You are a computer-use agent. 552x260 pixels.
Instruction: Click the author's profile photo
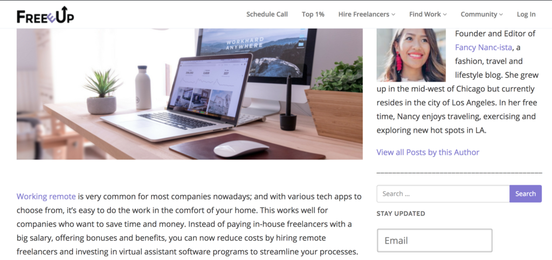(x=411, y=55)
